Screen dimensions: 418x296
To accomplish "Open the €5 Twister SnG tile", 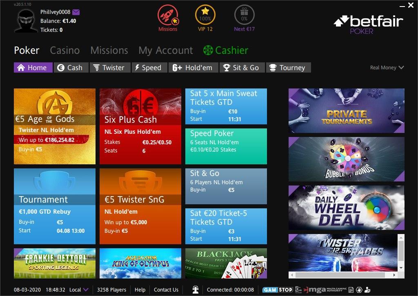I will coord(140,206).
